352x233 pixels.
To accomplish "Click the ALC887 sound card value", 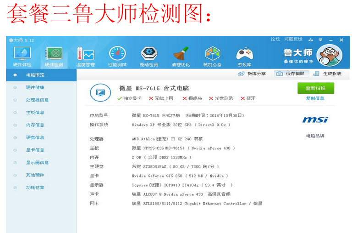I will pos(181,194).
